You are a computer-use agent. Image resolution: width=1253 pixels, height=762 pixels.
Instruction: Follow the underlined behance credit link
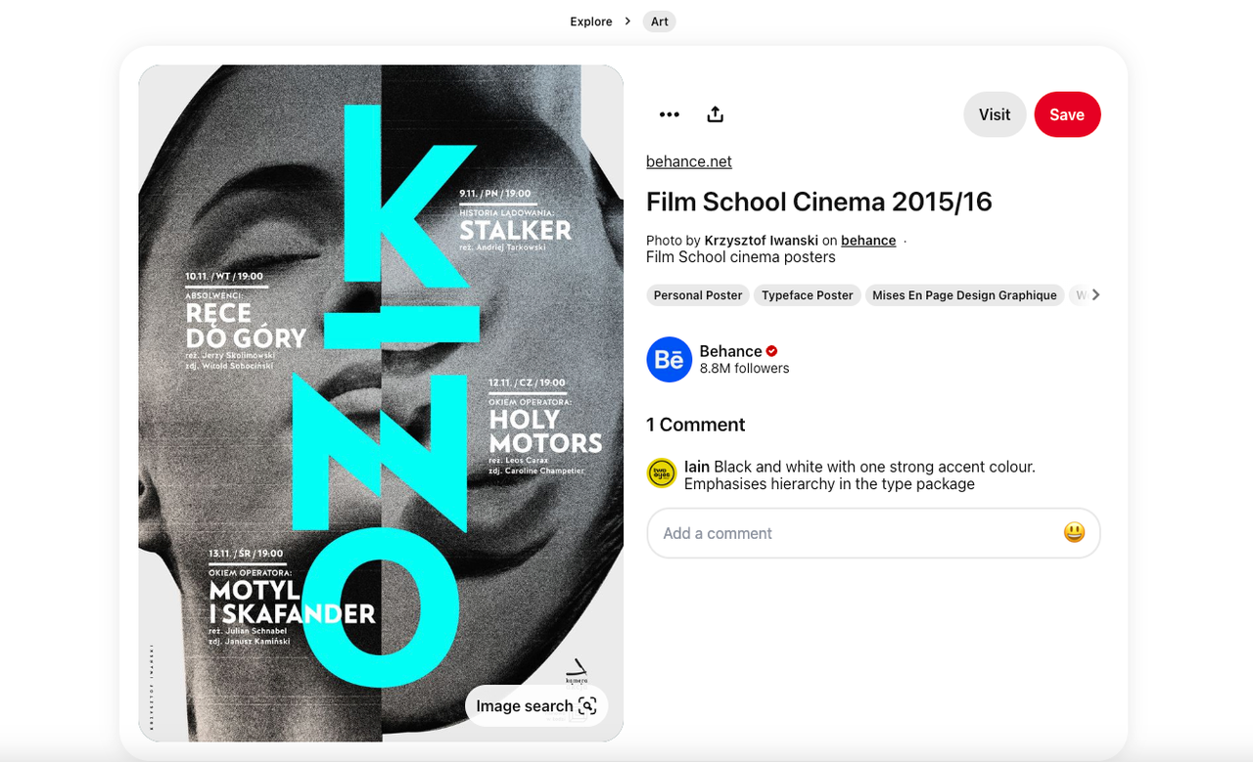pyautogui.click(x=868, y=241)
